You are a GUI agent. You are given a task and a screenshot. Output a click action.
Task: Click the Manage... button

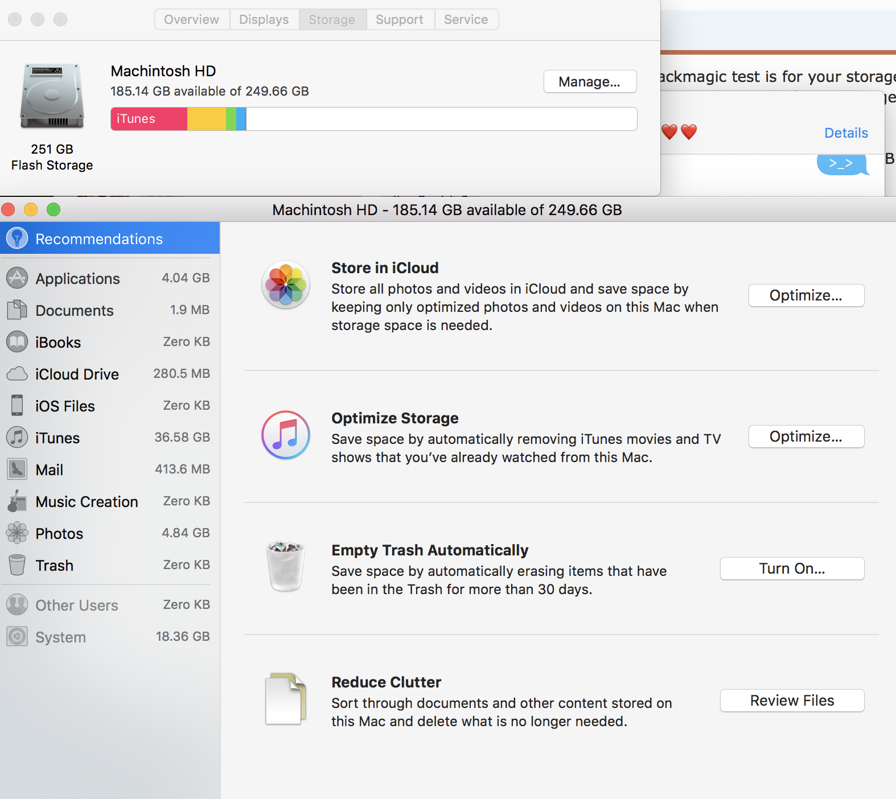click(x=590, y=81)
